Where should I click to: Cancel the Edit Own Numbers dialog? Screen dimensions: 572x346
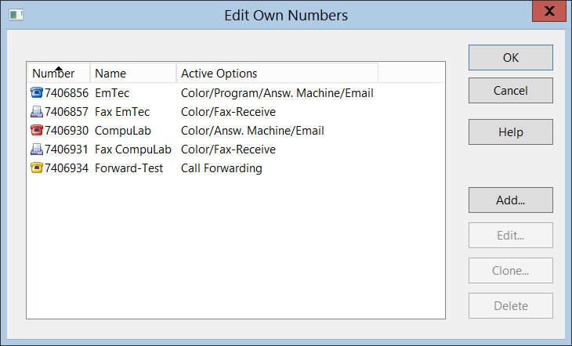point(511,91)
